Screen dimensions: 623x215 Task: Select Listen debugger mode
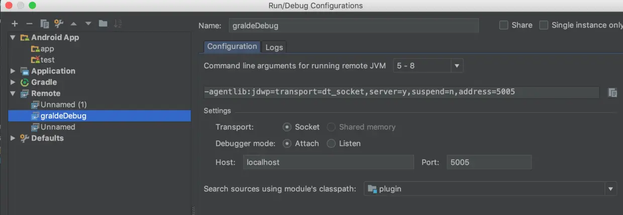331,144
